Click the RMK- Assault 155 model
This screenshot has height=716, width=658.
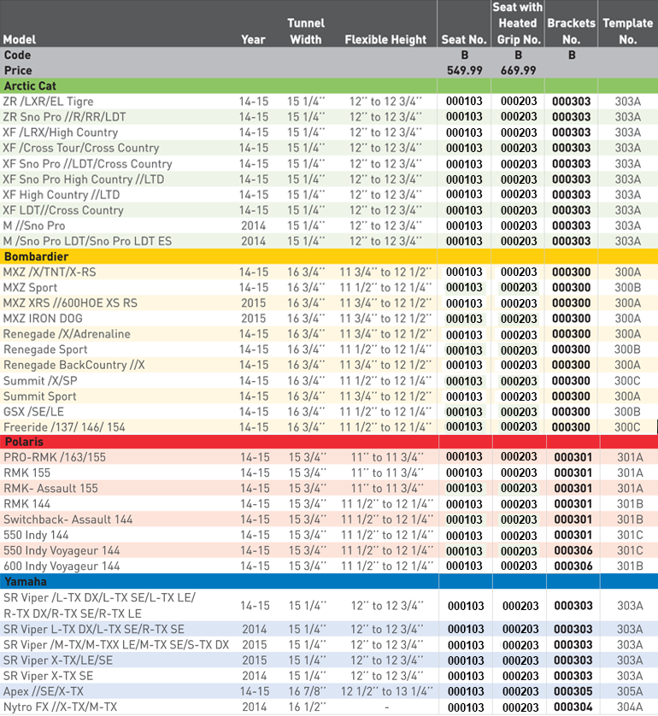[x=50, y=488]
